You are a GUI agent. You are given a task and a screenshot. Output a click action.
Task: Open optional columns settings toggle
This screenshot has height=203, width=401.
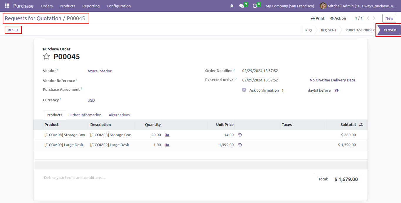coord(361,125)
